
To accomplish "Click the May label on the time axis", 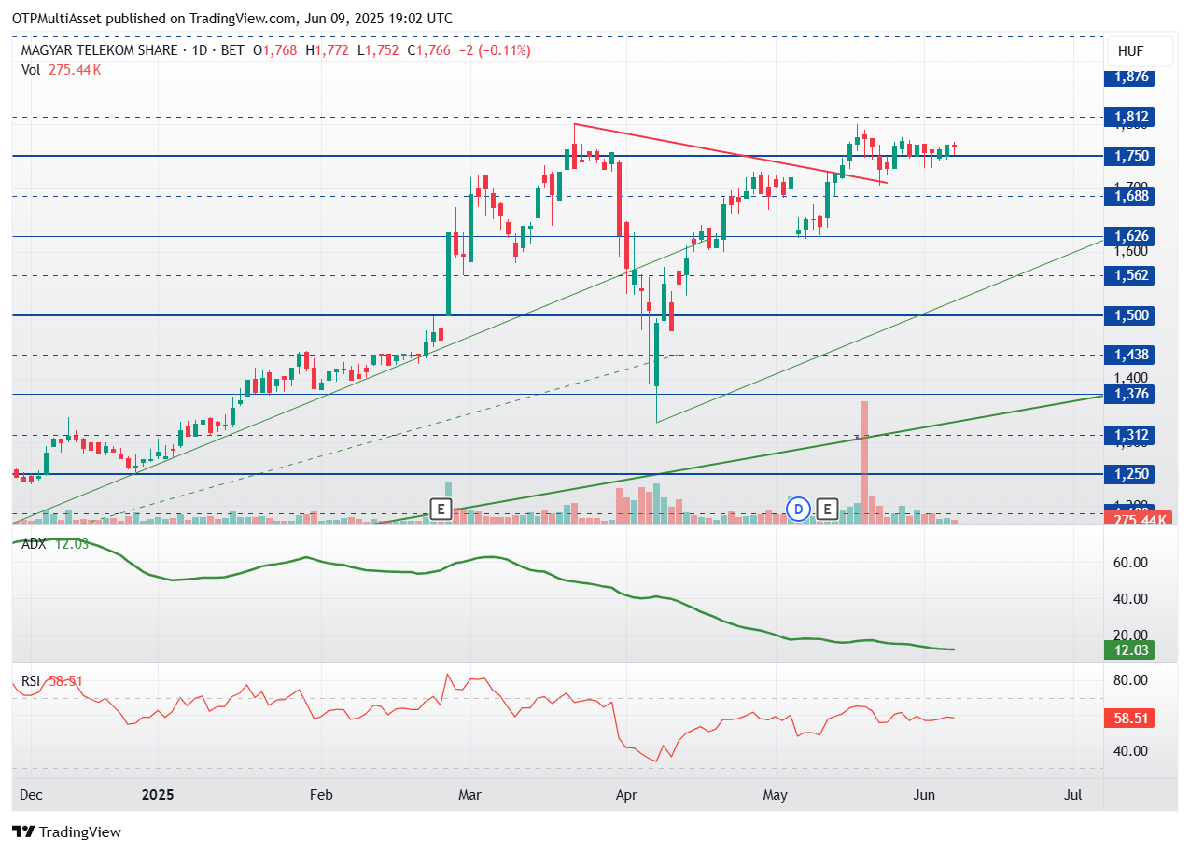I will click(776, 795).
